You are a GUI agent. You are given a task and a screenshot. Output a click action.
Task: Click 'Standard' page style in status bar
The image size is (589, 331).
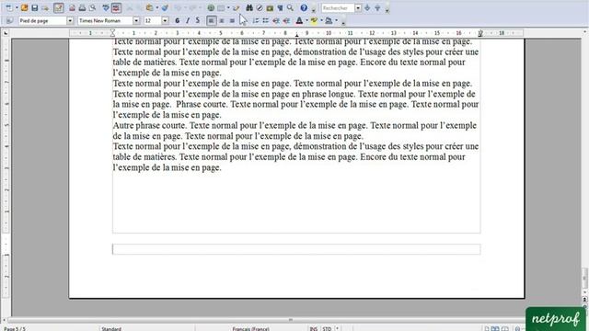pos(111,329)
